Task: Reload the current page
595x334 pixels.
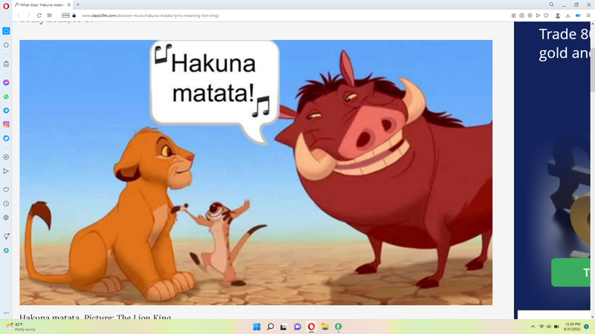Action: click(x=39, y=16)
